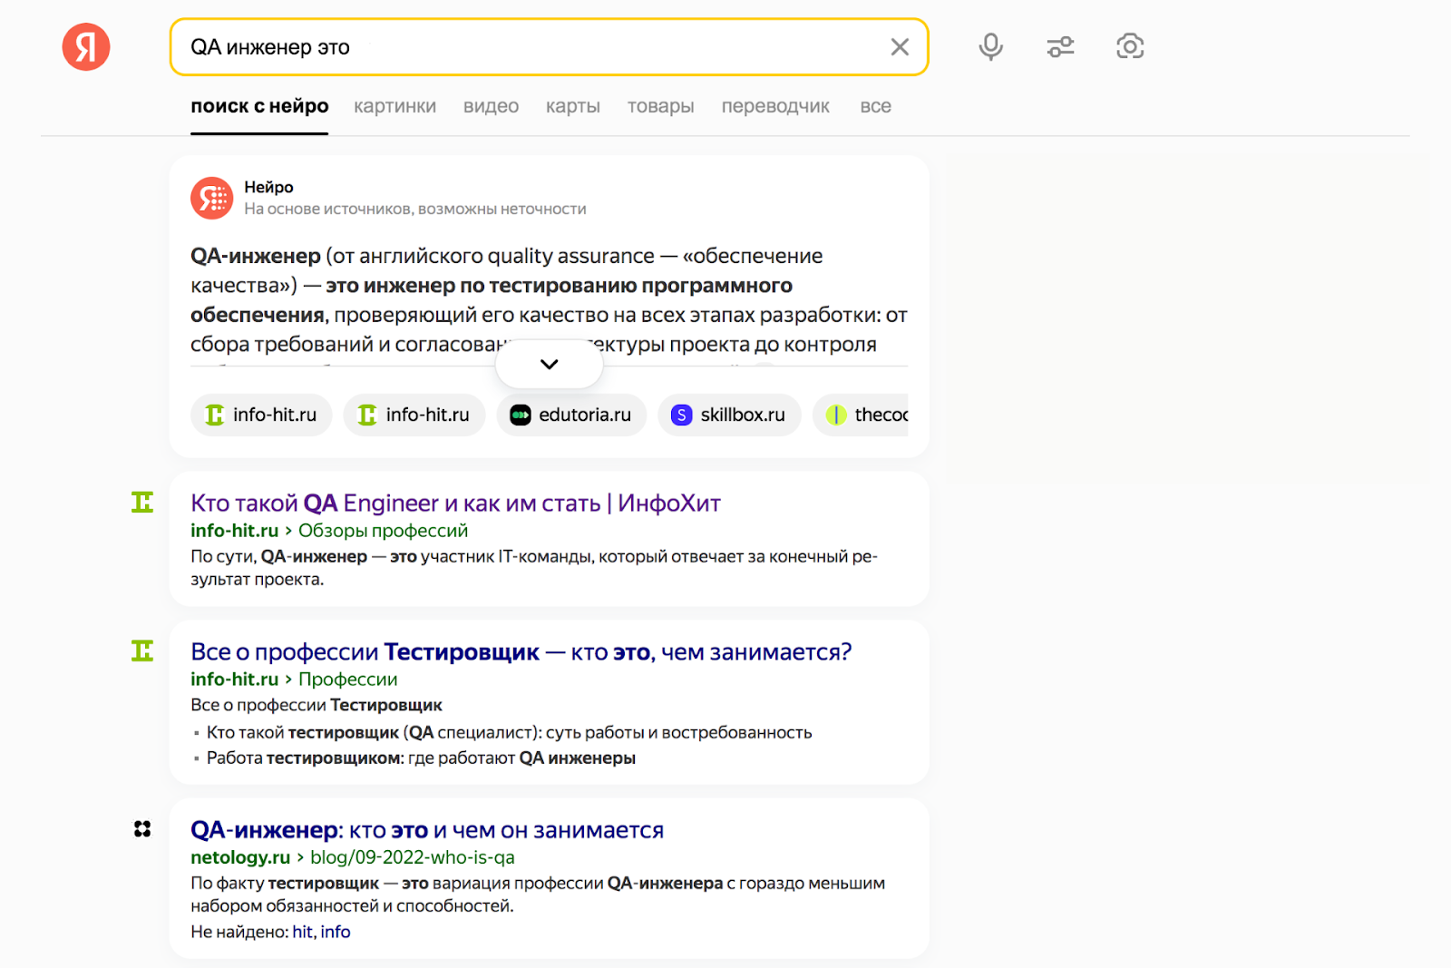Open the skillbox.ru source chip
Image resolution: width=1451 pixels, height=968 pixels.
(729, 415)
